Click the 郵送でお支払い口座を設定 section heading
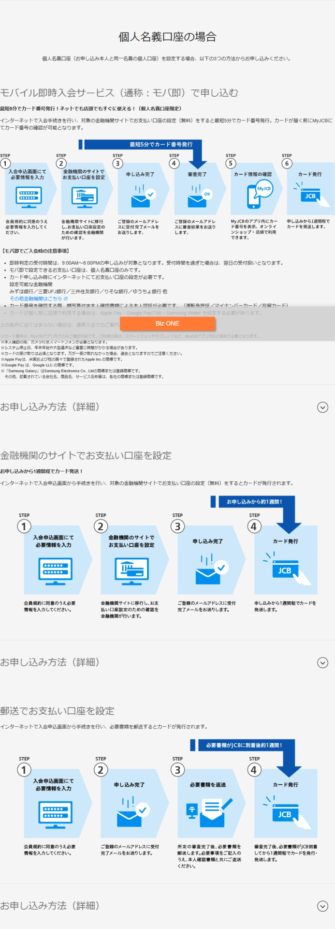The image size is (335, 929). [57, 711]
